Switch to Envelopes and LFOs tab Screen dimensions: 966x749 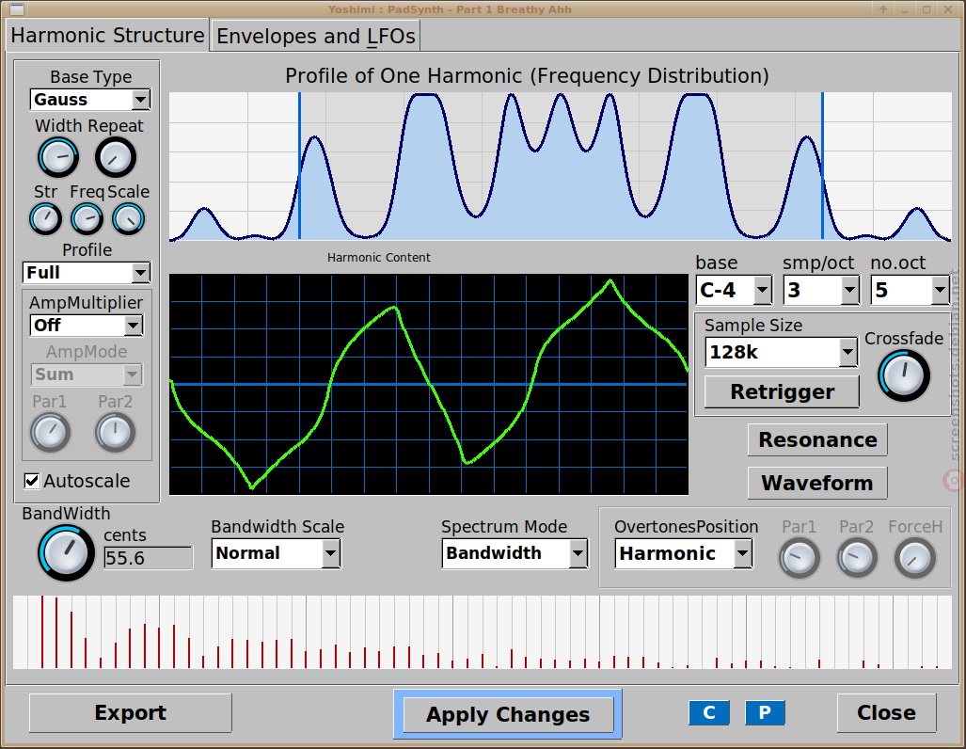point(315,36)
